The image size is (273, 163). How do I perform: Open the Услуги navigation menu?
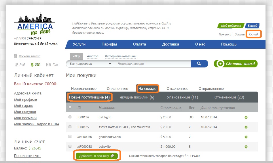[x=79, y=44]
